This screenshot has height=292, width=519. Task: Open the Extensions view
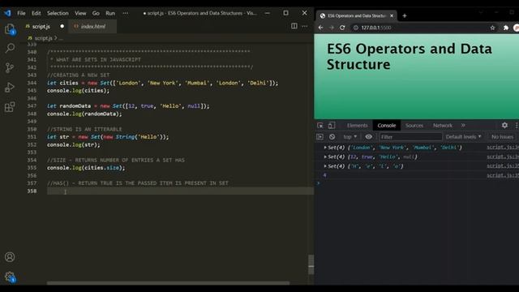coord(10,107)
